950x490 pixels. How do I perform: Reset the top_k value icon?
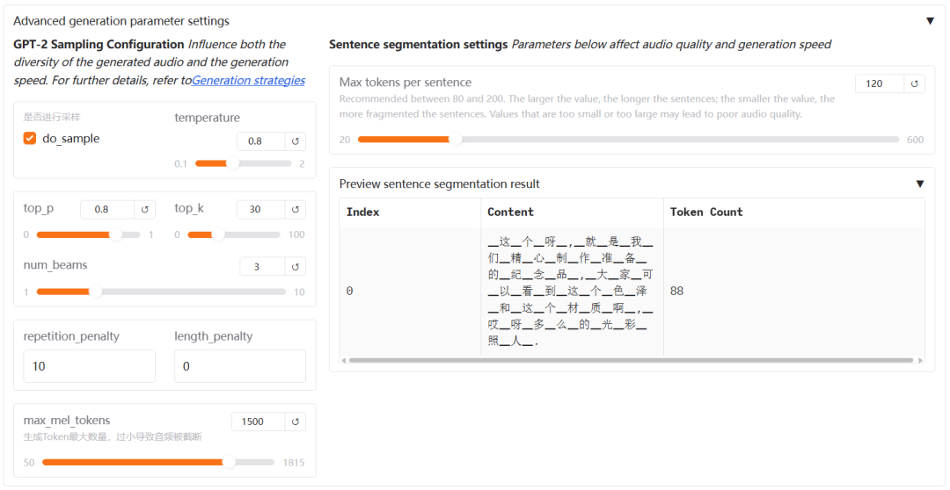pyautogui.click(x=296, y=209)
